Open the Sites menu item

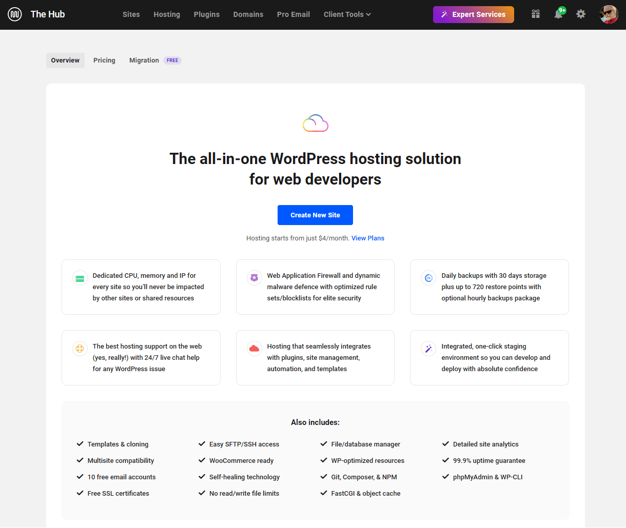tap(131, 14)
